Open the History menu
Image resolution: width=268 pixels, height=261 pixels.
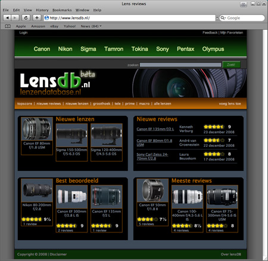pos(42,10)
